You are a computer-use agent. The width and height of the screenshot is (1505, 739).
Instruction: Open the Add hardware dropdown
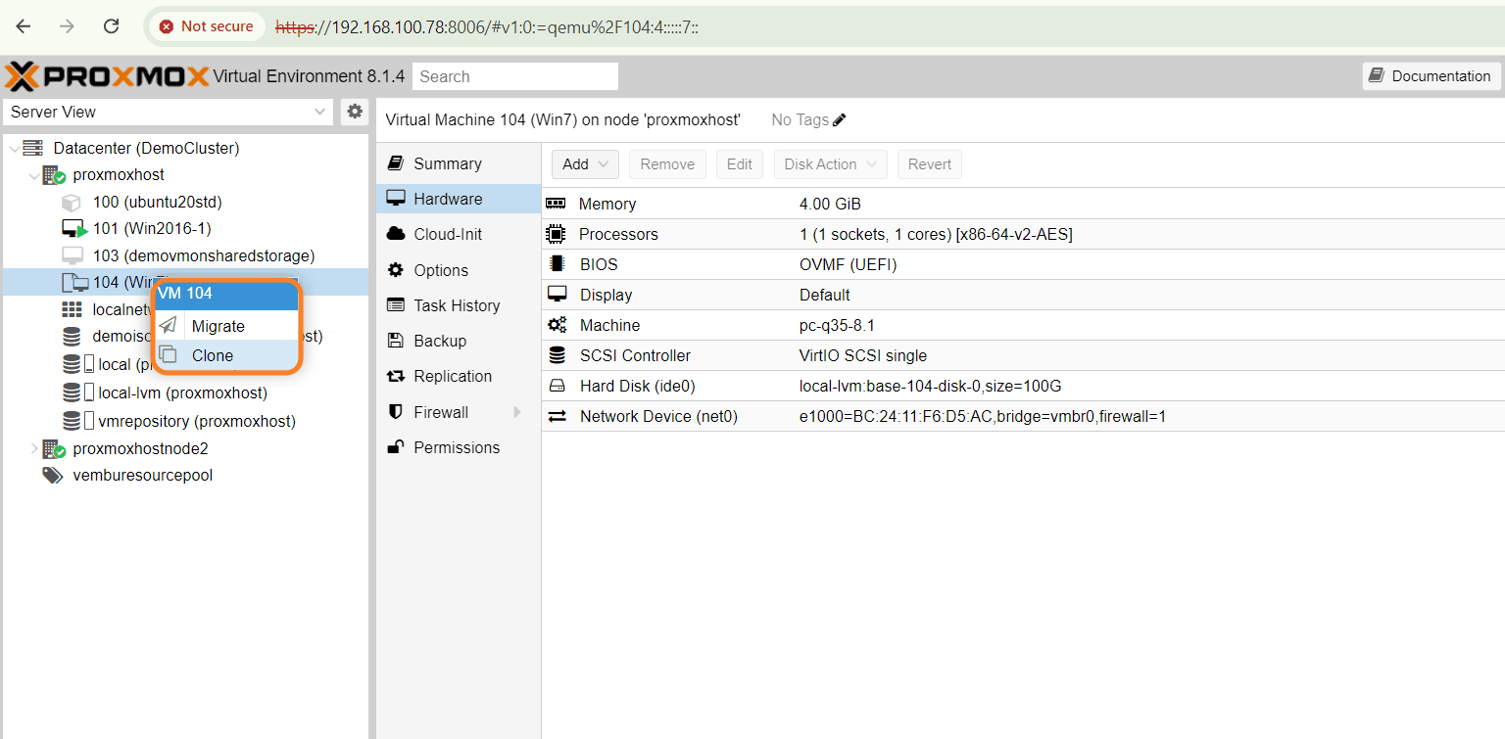(x=585, y=164)
